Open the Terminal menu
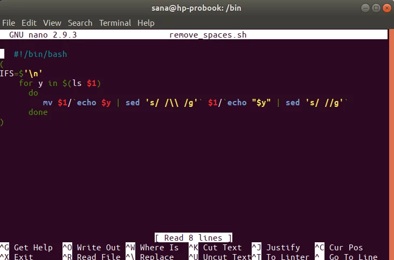Screen dimensions: 394x260 [115, 23]
